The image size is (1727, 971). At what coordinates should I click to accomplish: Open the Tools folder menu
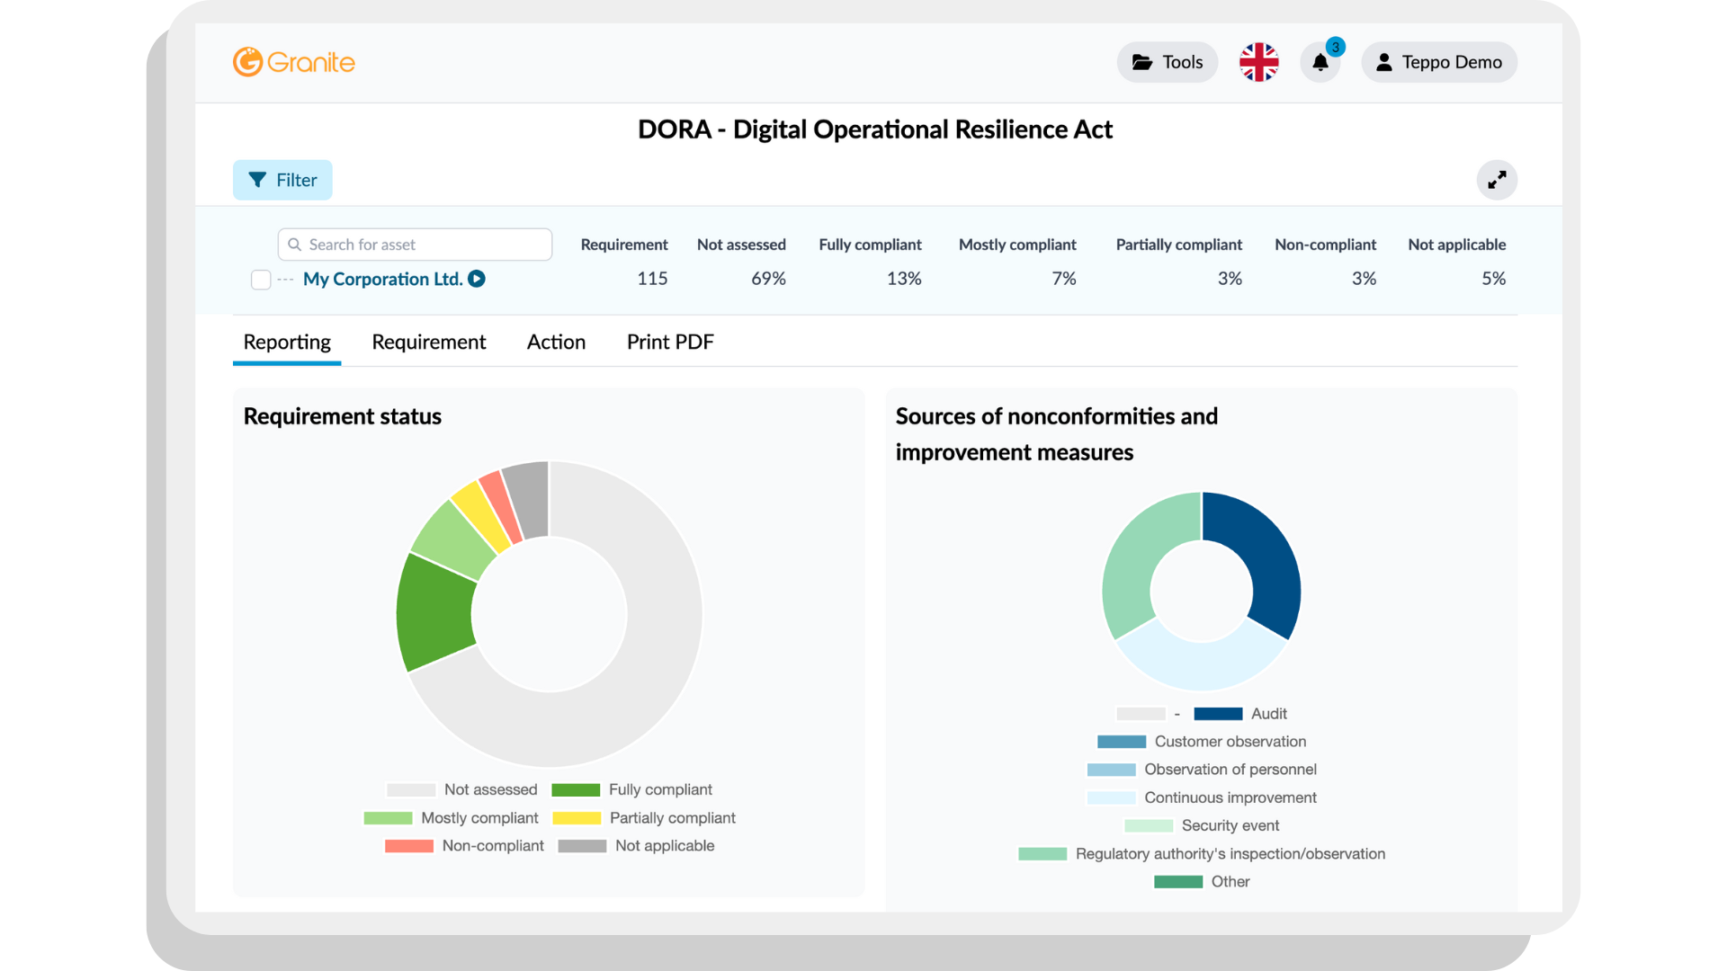point(1167,62)
